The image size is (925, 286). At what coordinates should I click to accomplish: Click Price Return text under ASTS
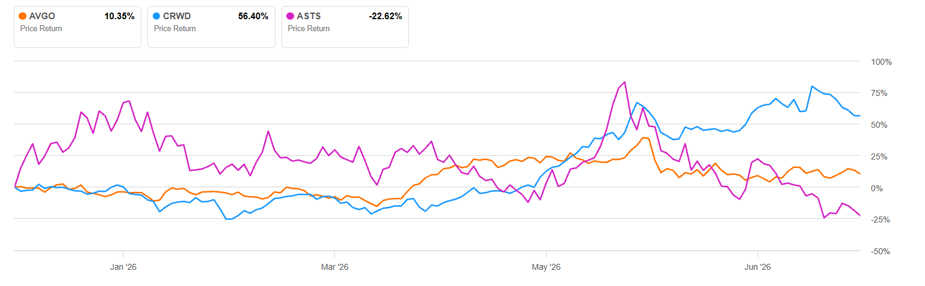tap(309, 28)
